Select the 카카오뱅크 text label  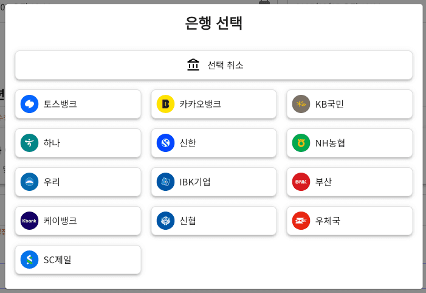coord(200,104)
